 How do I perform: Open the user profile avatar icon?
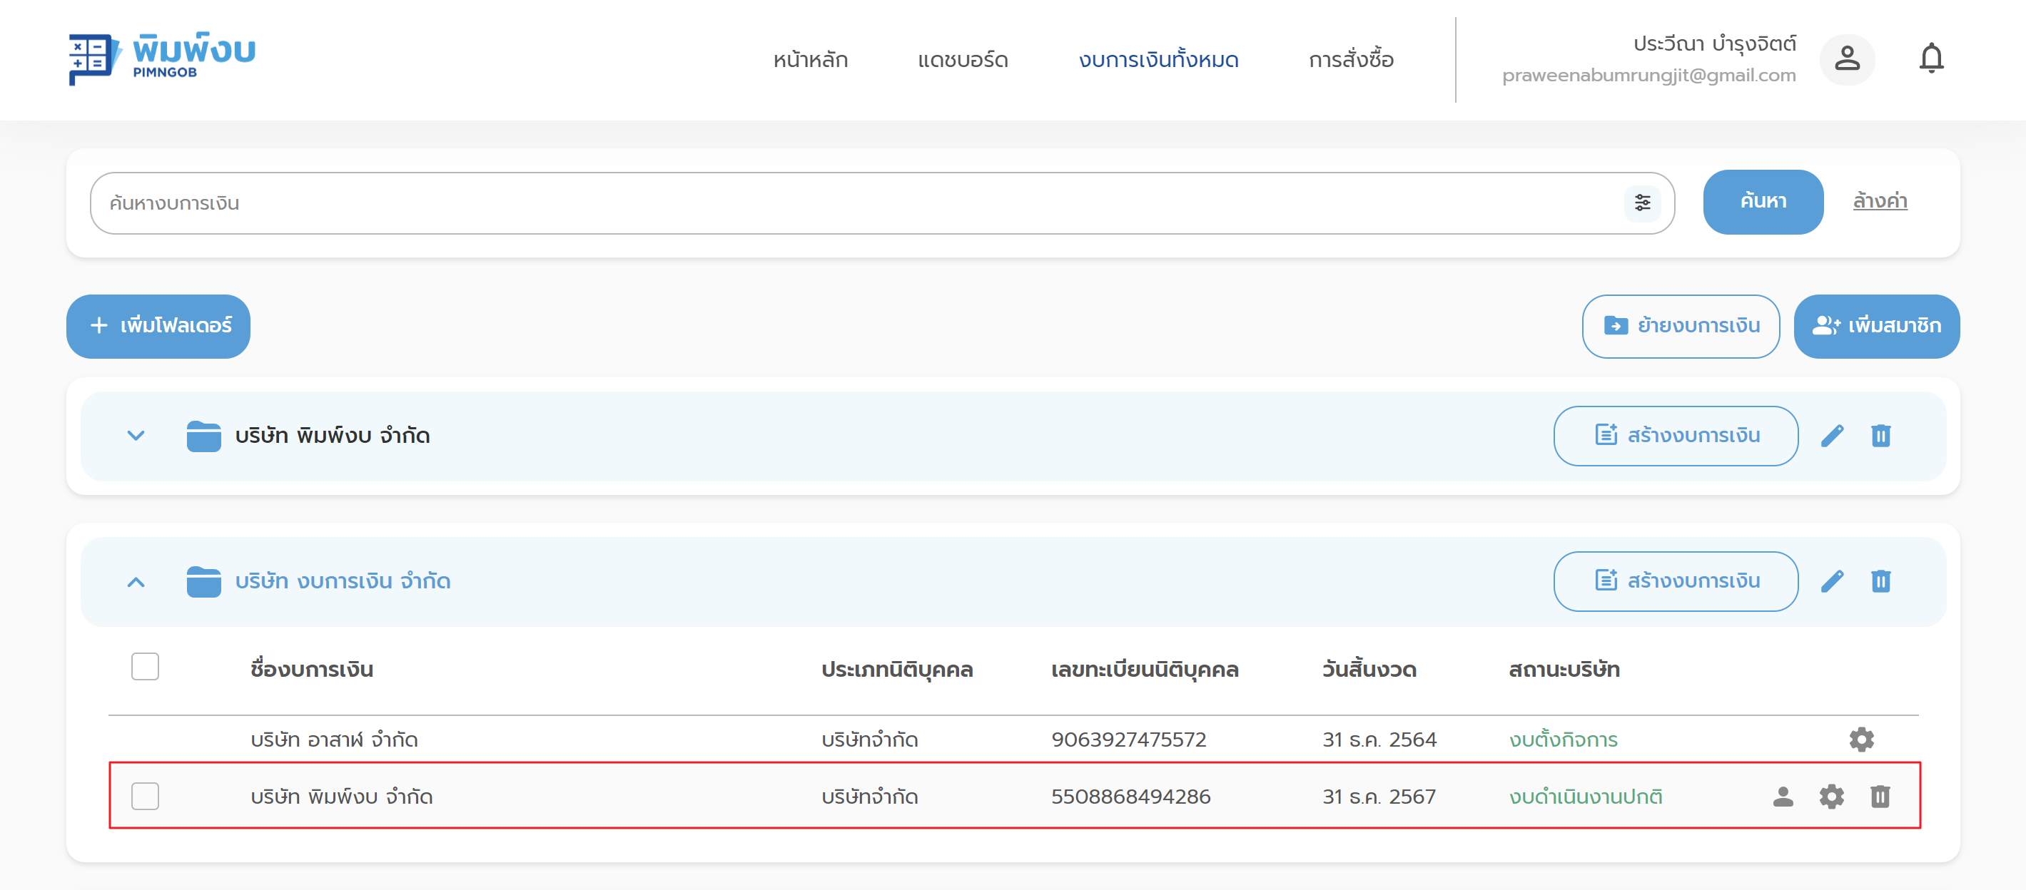pyautogui.click(x=1847, y=59)
